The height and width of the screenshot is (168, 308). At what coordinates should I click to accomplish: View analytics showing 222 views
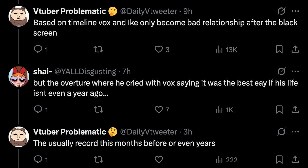pyautogui.click(x=226, y=160)
